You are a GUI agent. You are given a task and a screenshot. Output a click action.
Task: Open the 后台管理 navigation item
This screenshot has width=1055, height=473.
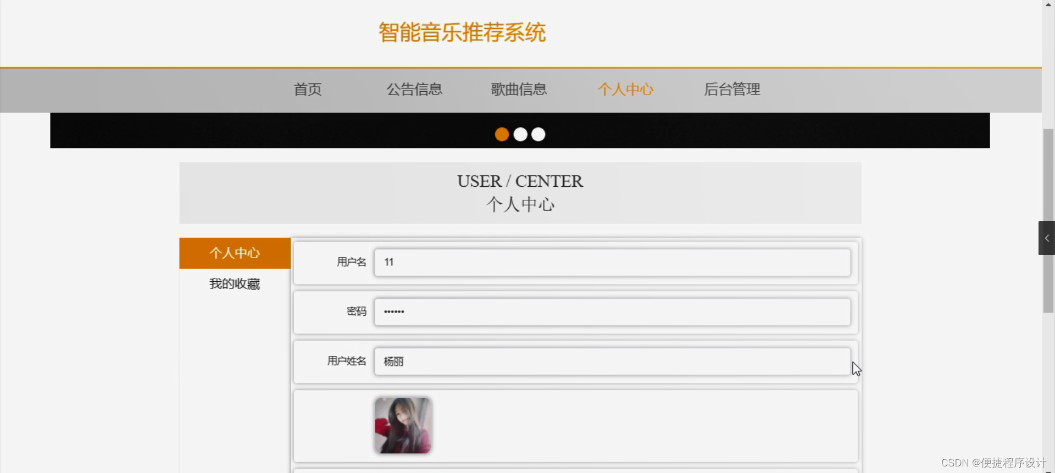click(x=732, y=89)
